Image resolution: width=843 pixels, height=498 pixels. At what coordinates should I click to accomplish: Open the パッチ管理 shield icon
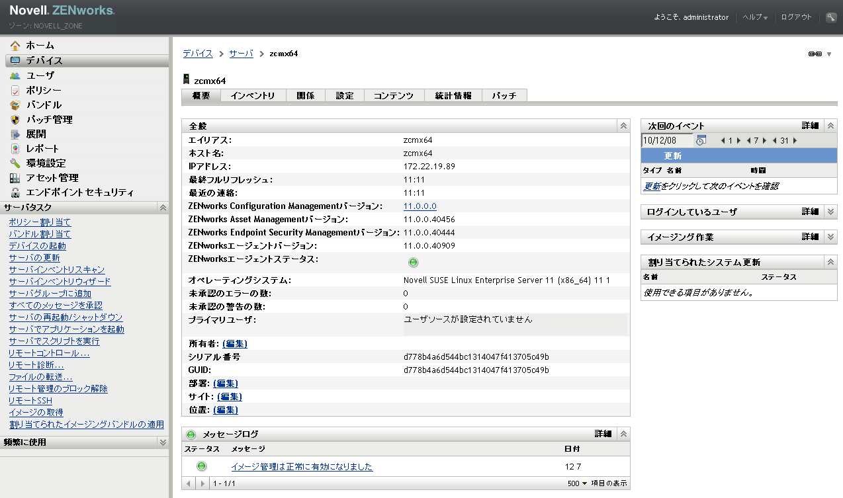tap(15, 120)
